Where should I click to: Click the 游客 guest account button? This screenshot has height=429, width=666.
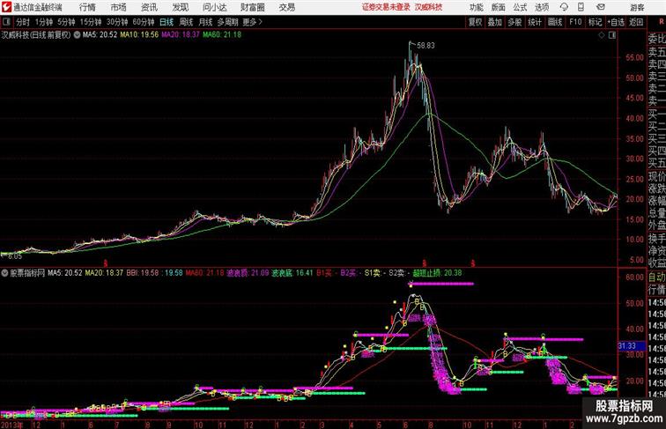tap(637, 7)
